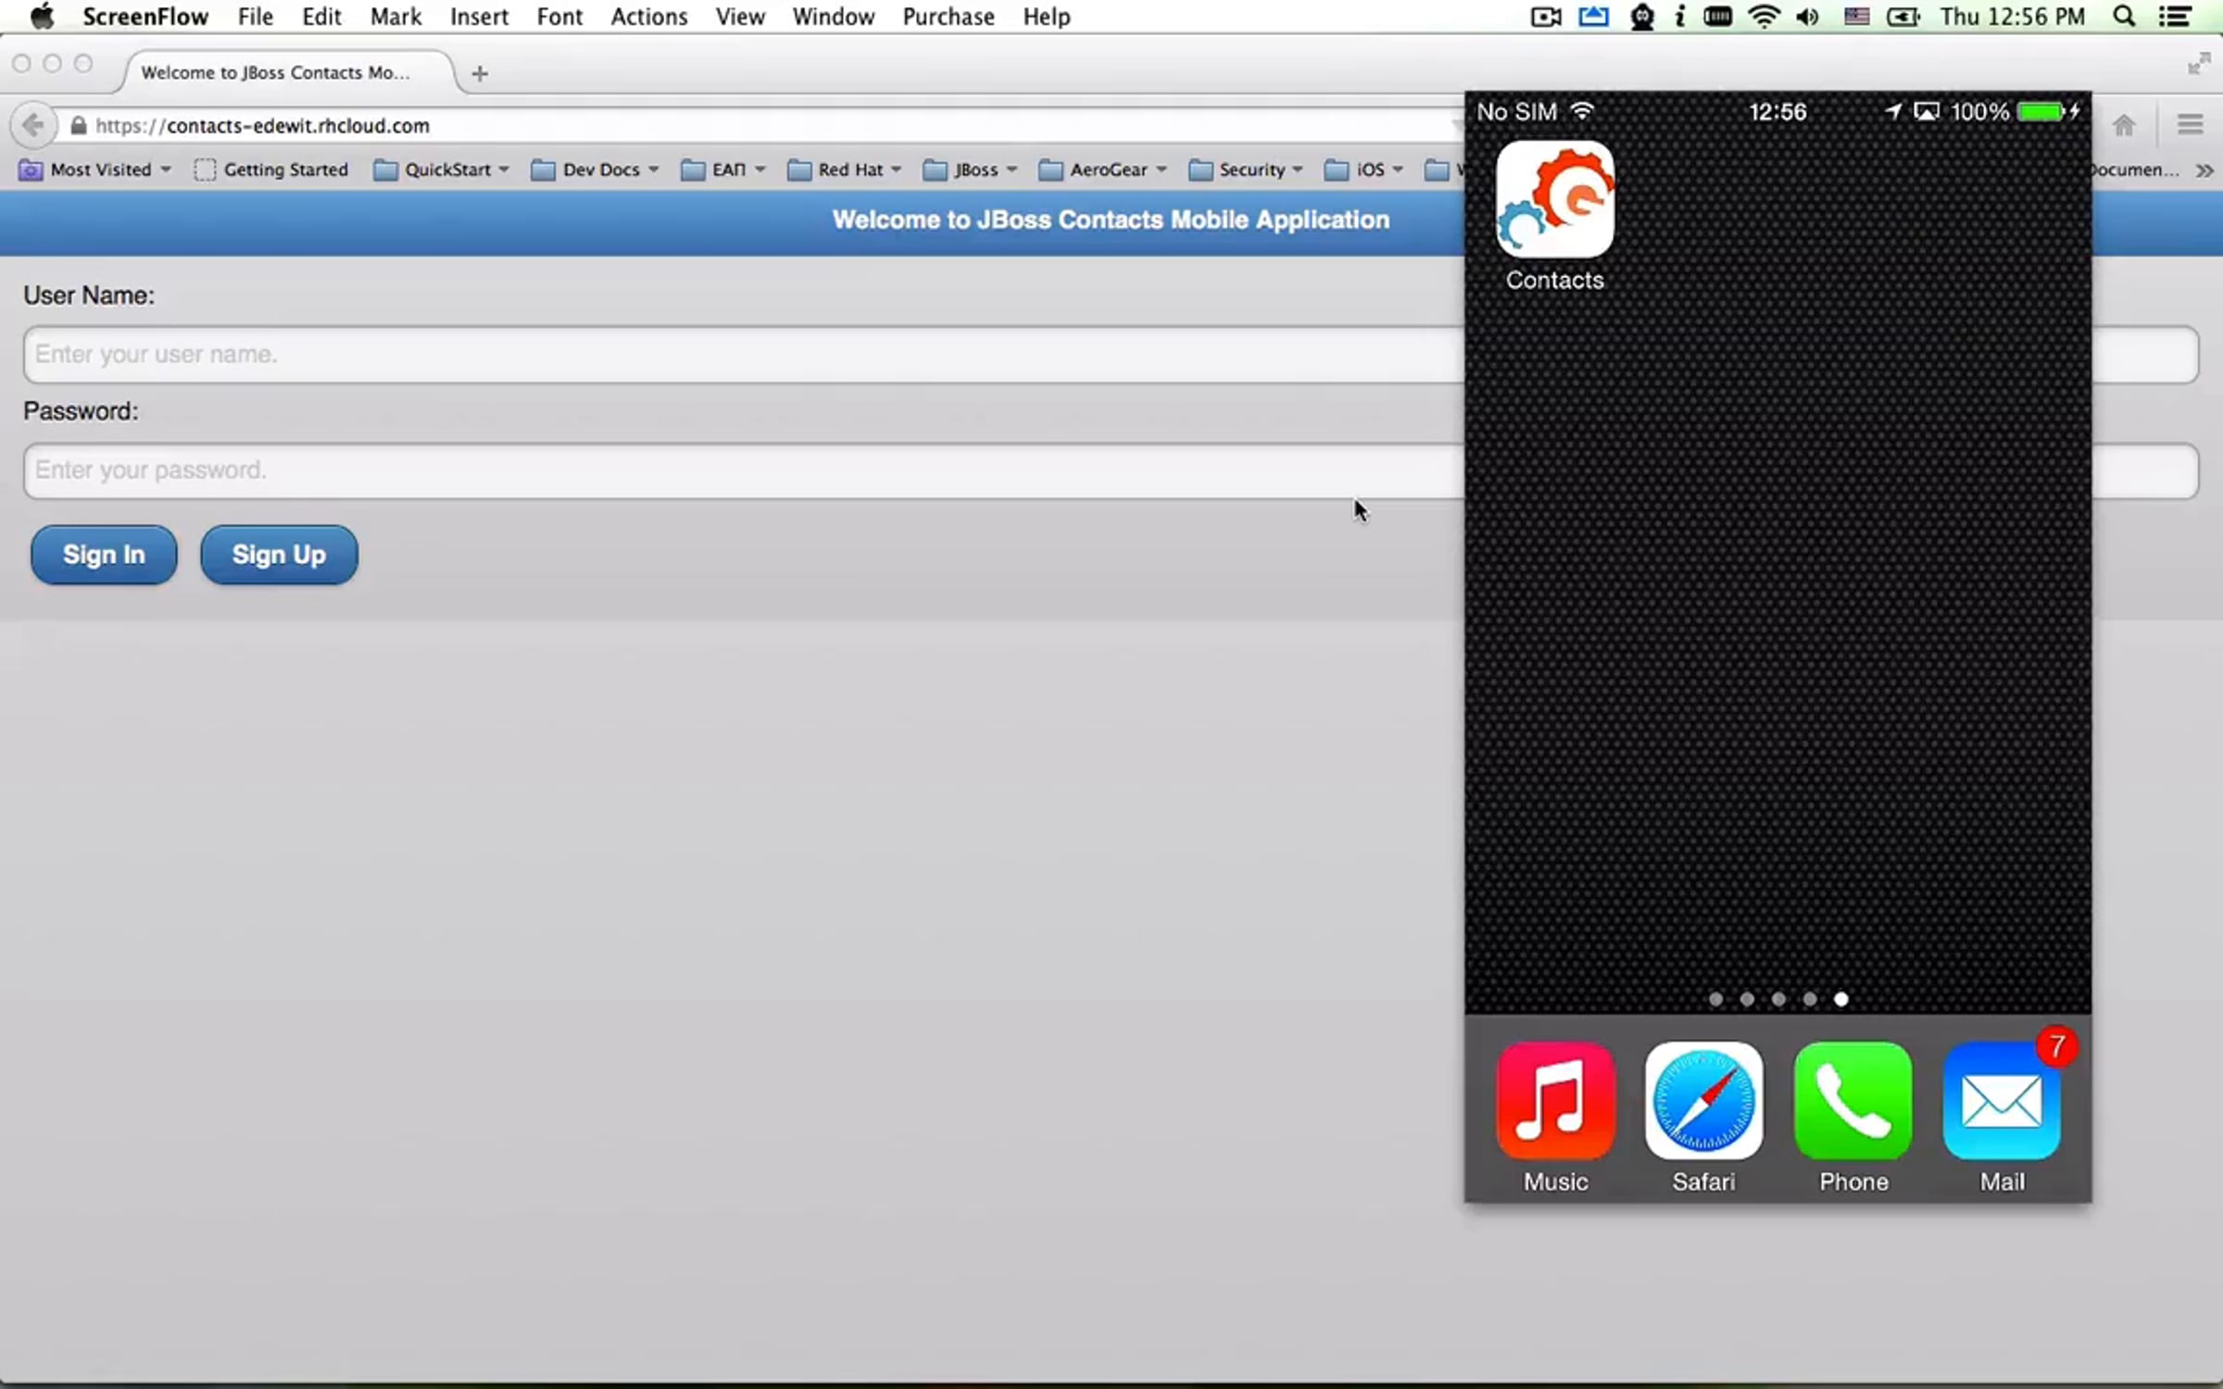The image size is (2223, 1389).
Task: Show more bookmarks via the double chevron
Action: point(2204,170)
